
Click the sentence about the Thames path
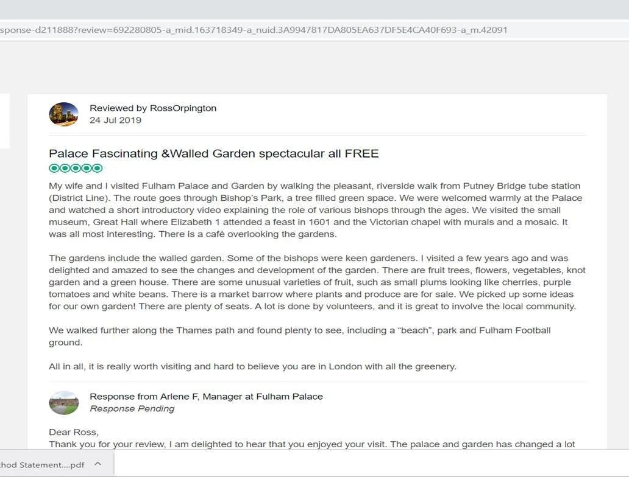[300, 336]
